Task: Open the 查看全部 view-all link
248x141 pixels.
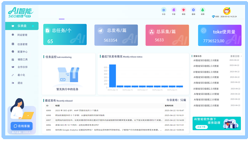Action: (x=235, y=56)
